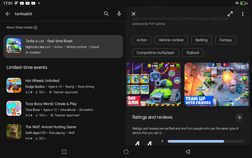
Task: Tap the Android back triangle button
Action: (188, 152)
